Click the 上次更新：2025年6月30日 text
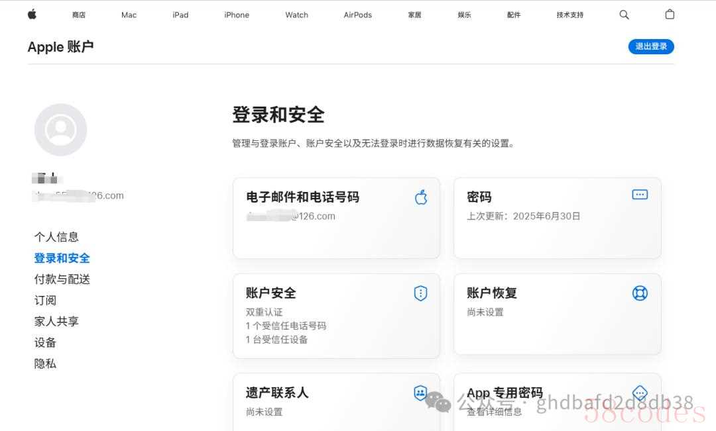Screen dimensions: 716x431 click(523, 216)
